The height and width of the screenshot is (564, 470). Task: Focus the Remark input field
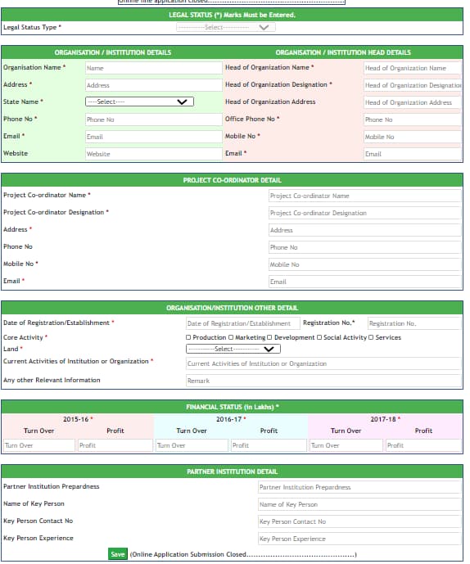coord(323,381)
